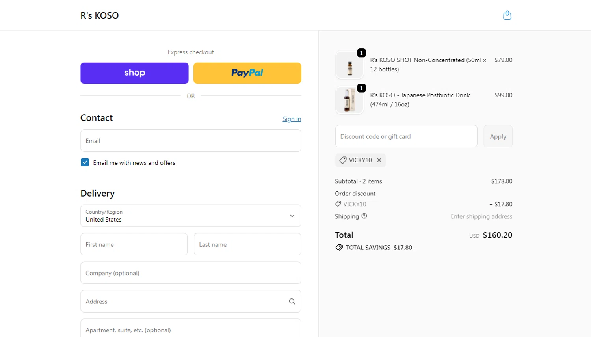Click the tag icon beside order discount VICKY10
Screen dimensions: 591x337
point(338,204)
